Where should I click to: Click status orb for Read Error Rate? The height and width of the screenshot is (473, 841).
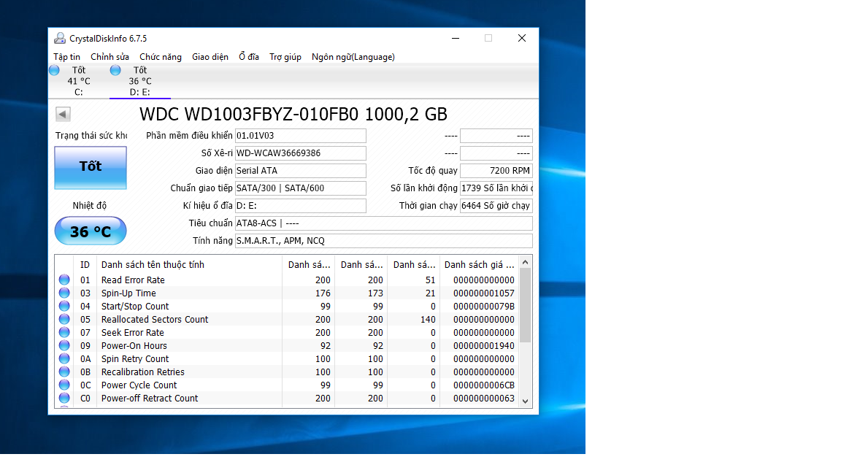coord(64,280)
